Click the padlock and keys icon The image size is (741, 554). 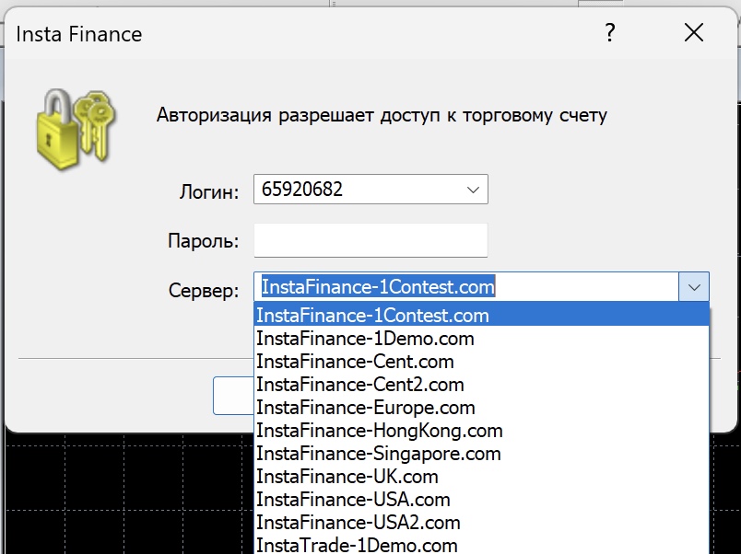point(76,130)
